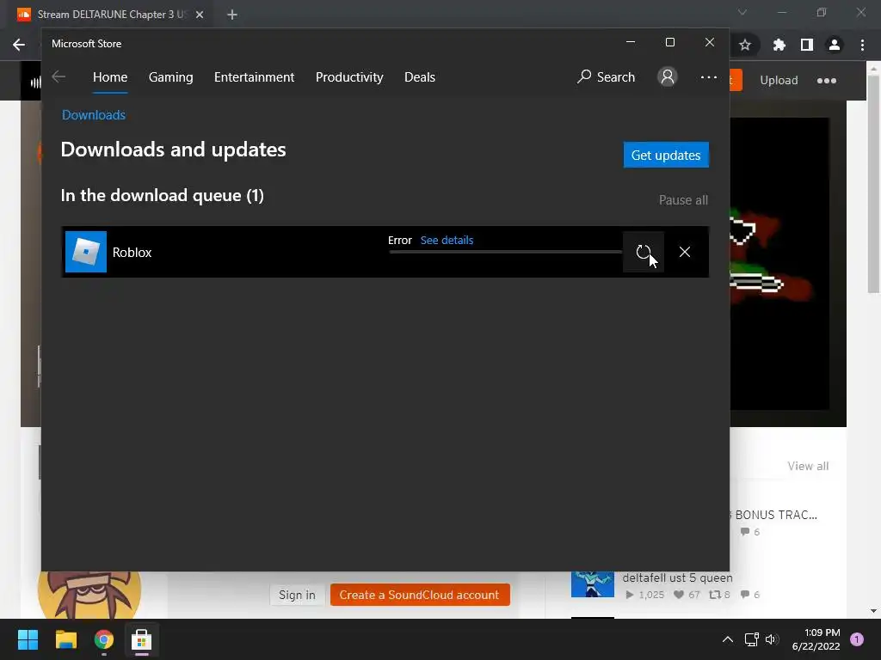Click the Get updates button
This screenshot has width=881, height=660.
tap(666, 155)
